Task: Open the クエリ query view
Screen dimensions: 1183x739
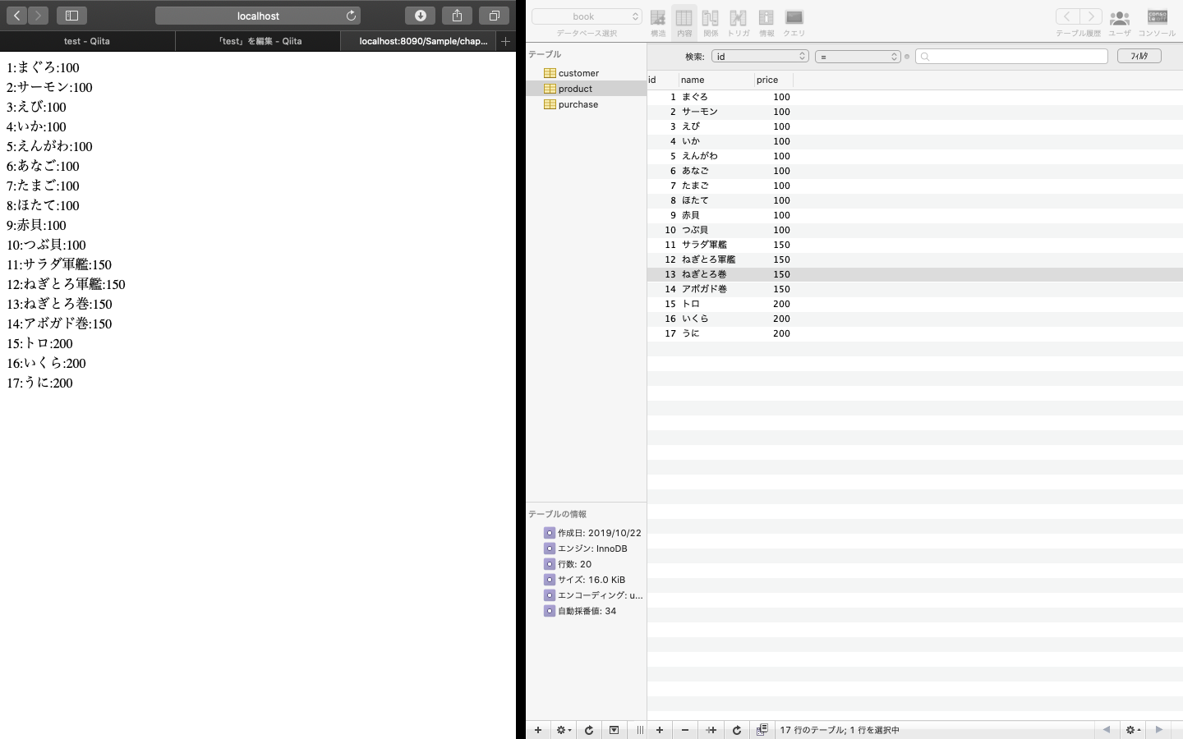Action: (x=794, y=22)
